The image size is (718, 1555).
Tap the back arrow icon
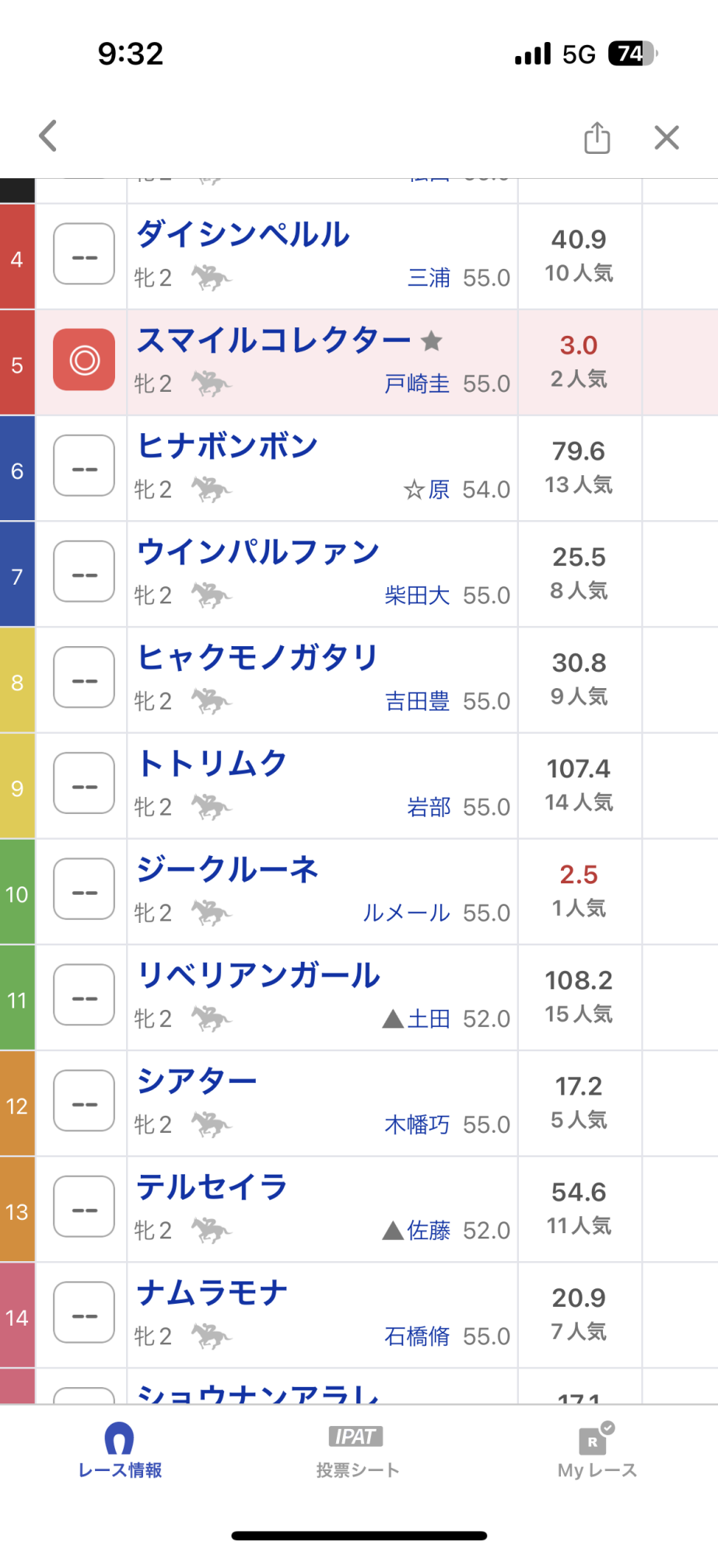click(x=48, y=136)
